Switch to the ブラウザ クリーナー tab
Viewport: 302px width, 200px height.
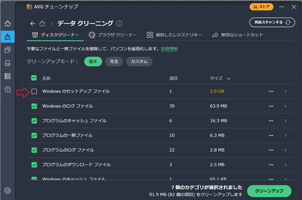coord(113,35)
